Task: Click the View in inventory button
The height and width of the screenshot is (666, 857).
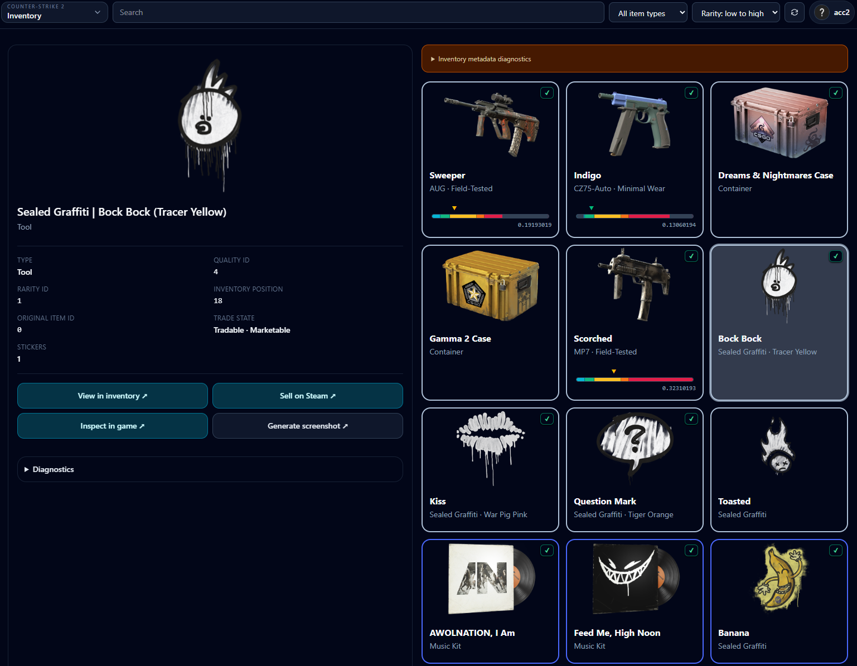Action: click(x=113, y=396)
